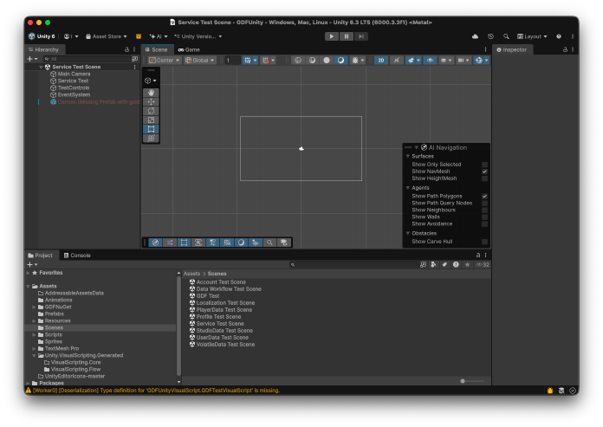Check Show HeightMesh checkbox

pyautogui.click(x=484, y=178)
